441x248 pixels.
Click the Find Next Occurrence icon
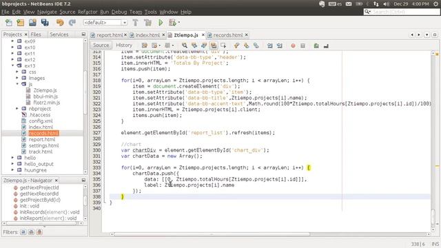(204, 45)
